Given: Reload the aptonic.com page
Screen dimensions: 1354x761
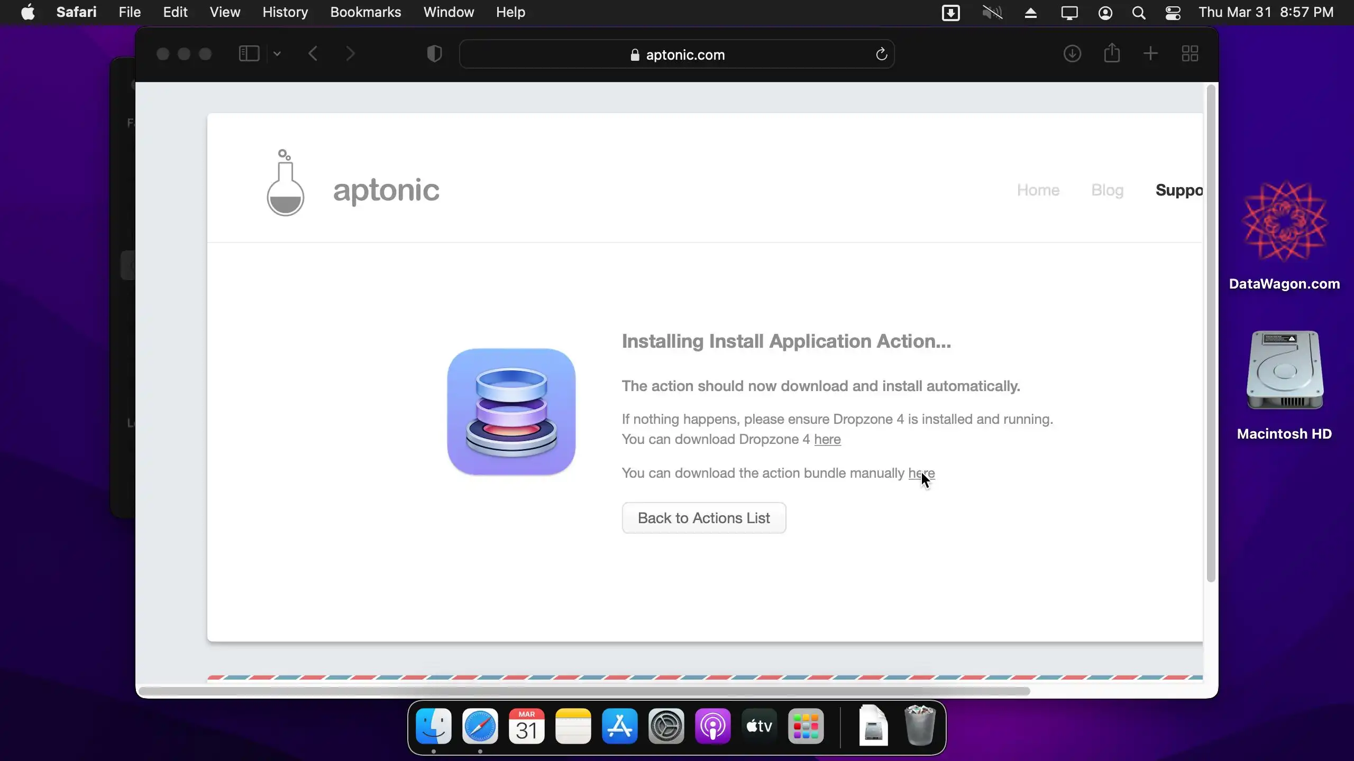Looking at the screenshot, I should coord(881,54).
